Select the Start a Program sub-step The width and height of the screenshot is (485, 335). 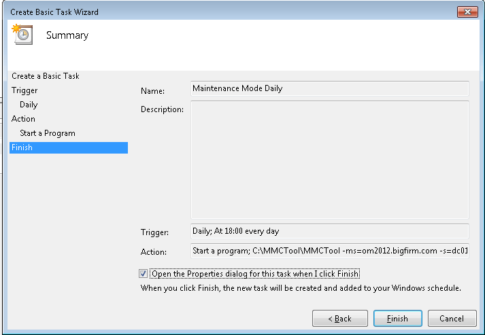[48, 133]
